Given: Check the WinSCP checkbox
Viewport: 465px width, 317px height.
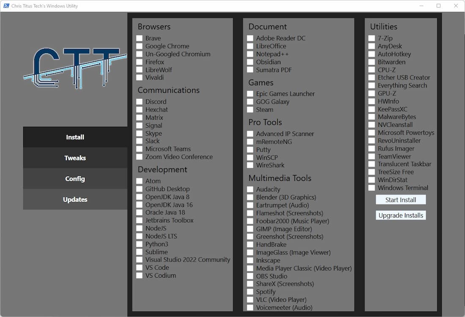Looking at the screenshot, I should [250, 158].
